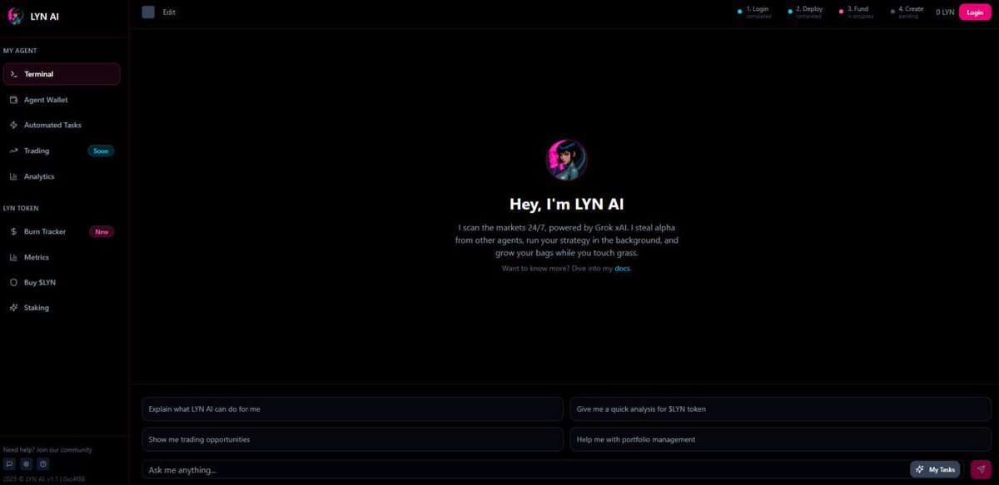Open Burn Tracker

(x=62, y=231)
